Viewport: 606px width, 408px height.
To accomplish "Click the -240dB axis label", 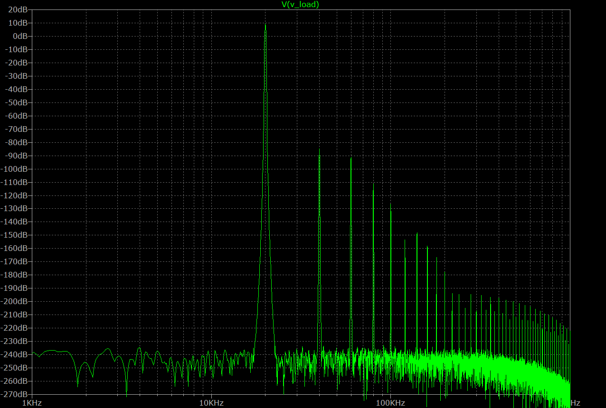I will tap(15, 354).
